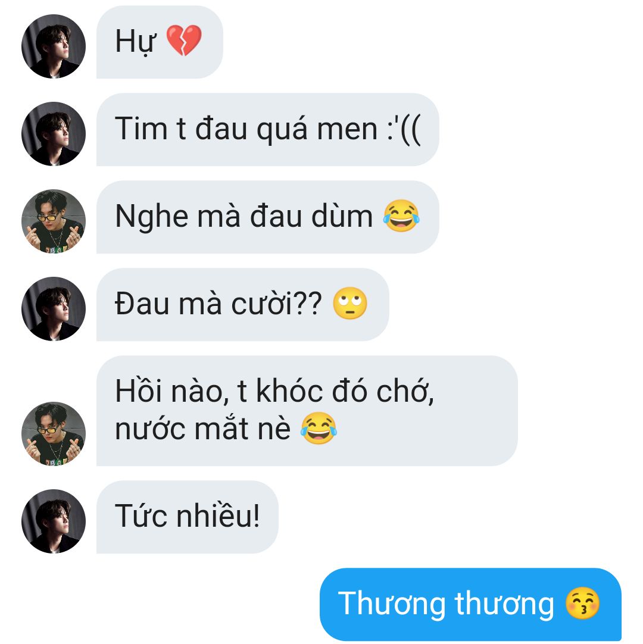The height and width of the screenshot is (644, 643).
Task: Click the word "Thương" in blue bubble
Action: tap(392, 604)
